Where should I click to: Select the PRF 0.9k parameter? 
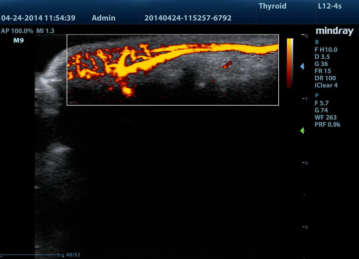pos(327,124)
